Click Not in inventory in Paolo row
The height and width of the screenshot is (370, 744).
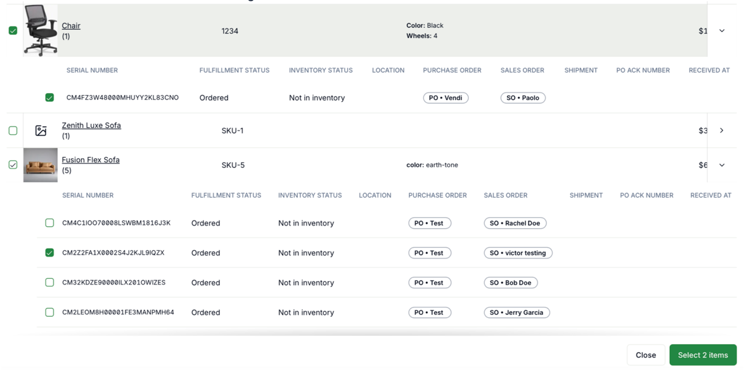click(317, 98)
